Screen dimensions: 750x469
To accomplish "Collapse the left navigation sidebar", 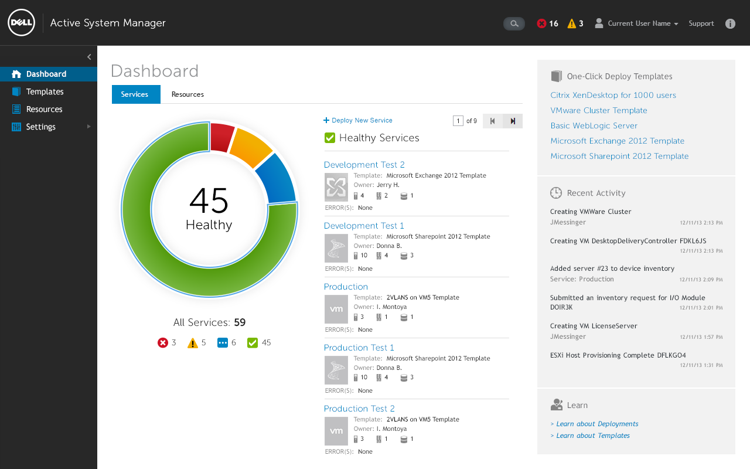I will pos(89,57).
